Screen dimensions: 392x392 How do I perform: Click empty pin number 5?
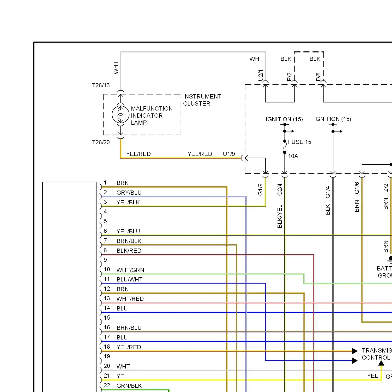coord(105,221)
